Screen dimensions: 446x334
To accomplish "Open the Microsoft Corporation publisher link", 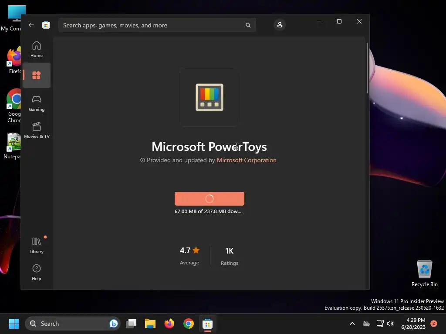I will tap(247, 160).
